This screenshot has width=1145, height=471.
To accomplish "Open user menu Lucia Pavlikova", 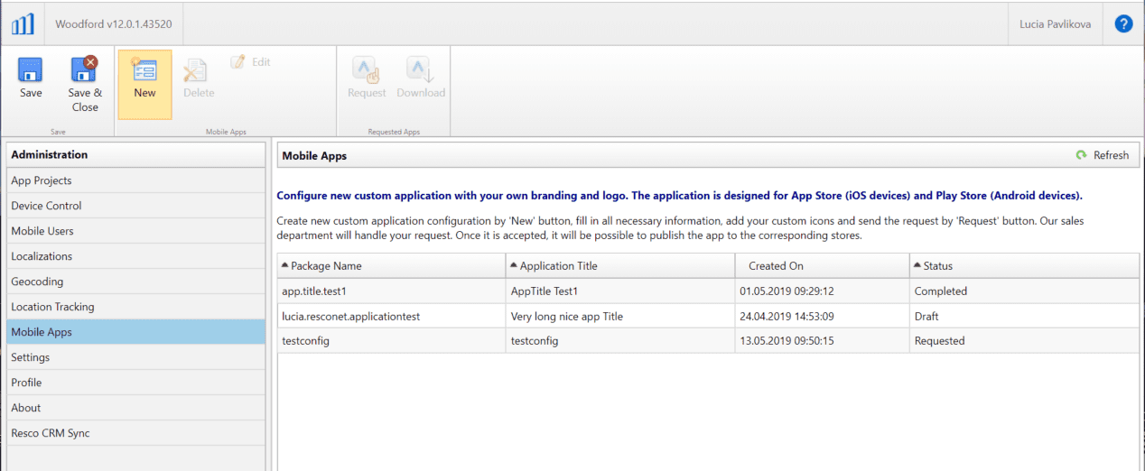I will pyautogui.click(x=1054, y=23).
